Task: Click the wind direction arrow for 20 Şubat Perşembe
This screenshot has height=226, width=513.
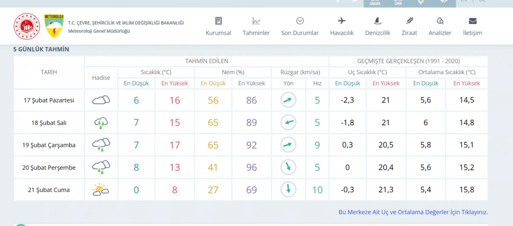Action: pyautogui.click(x=288, y=167)
